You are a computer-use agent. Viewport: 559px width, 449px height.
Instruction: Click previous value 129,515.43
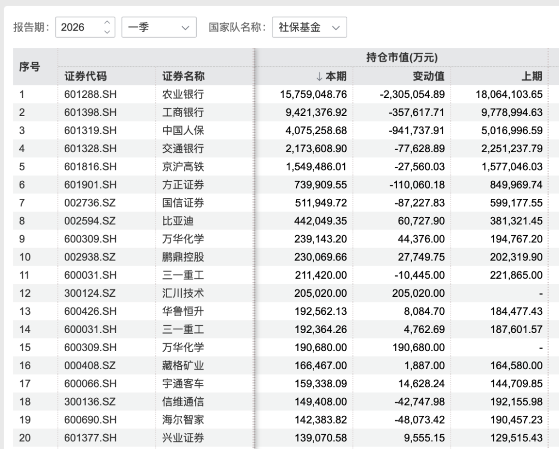516,438
